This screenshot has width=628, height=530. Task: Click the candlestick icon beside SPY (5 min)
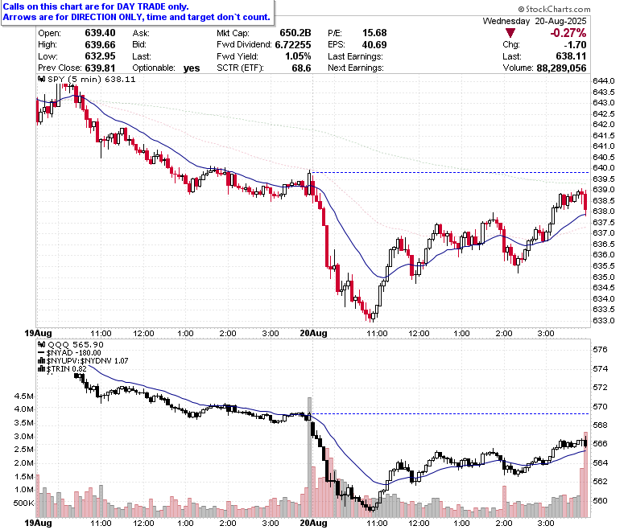(x=42, y=79)
